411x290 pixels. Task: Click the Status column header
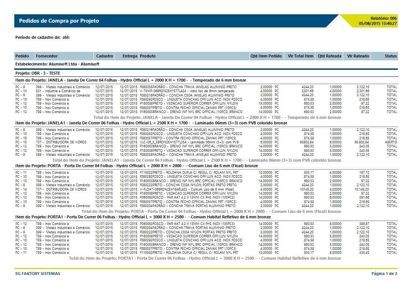(390, 56)
